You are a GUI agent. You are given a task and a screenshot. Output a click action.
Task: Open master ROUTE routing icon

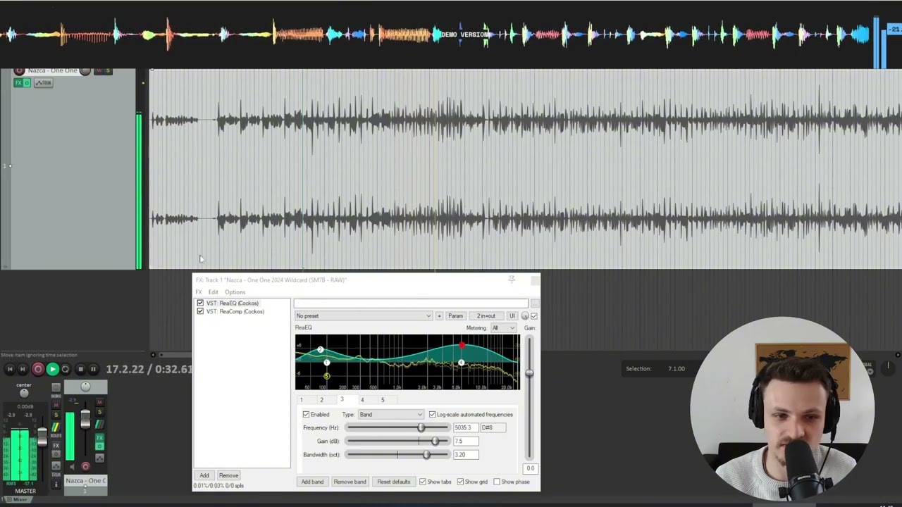56,427
